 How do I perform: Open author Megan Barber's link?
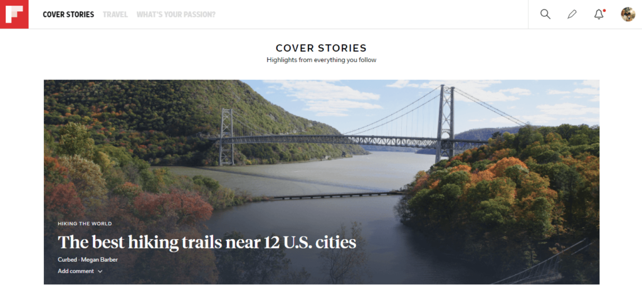pyautogui.click(x=100, y=260)
